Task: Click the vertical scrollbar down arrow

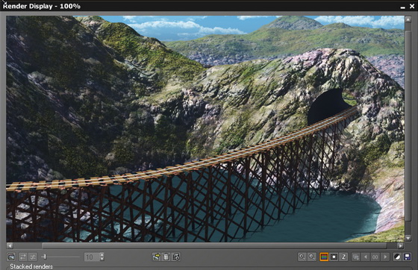Action: [408, 238]
